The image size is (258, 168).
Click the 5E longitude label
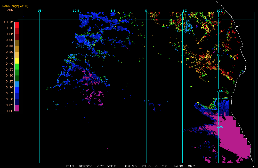[185, 11]
